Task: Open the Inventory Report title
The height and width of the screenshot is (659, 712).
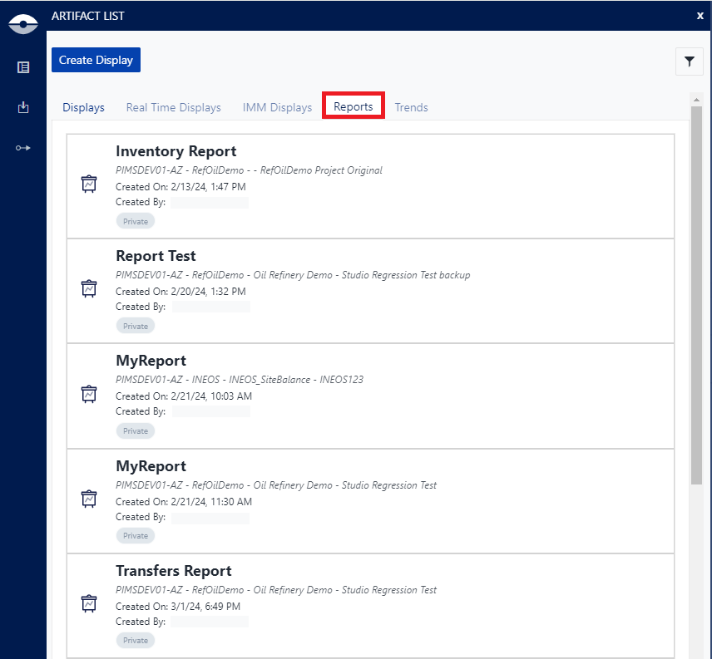Action: click(x=176, y=151)
